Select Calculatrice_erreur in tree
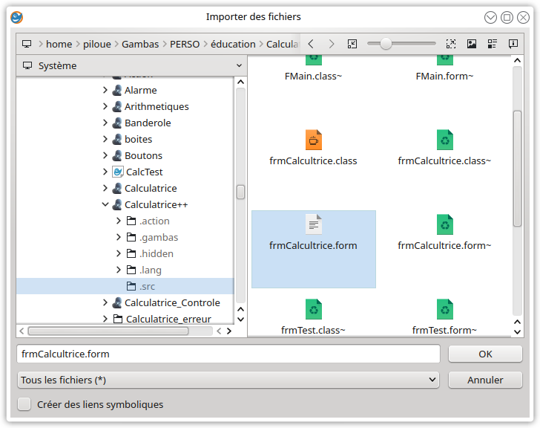Image resolution: width=540 pixels, height=428 pixels. tap(168, 319)
